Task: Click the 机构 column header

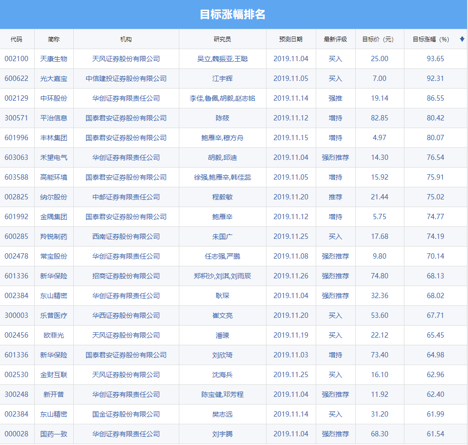Action: click(x=126, y=39)
